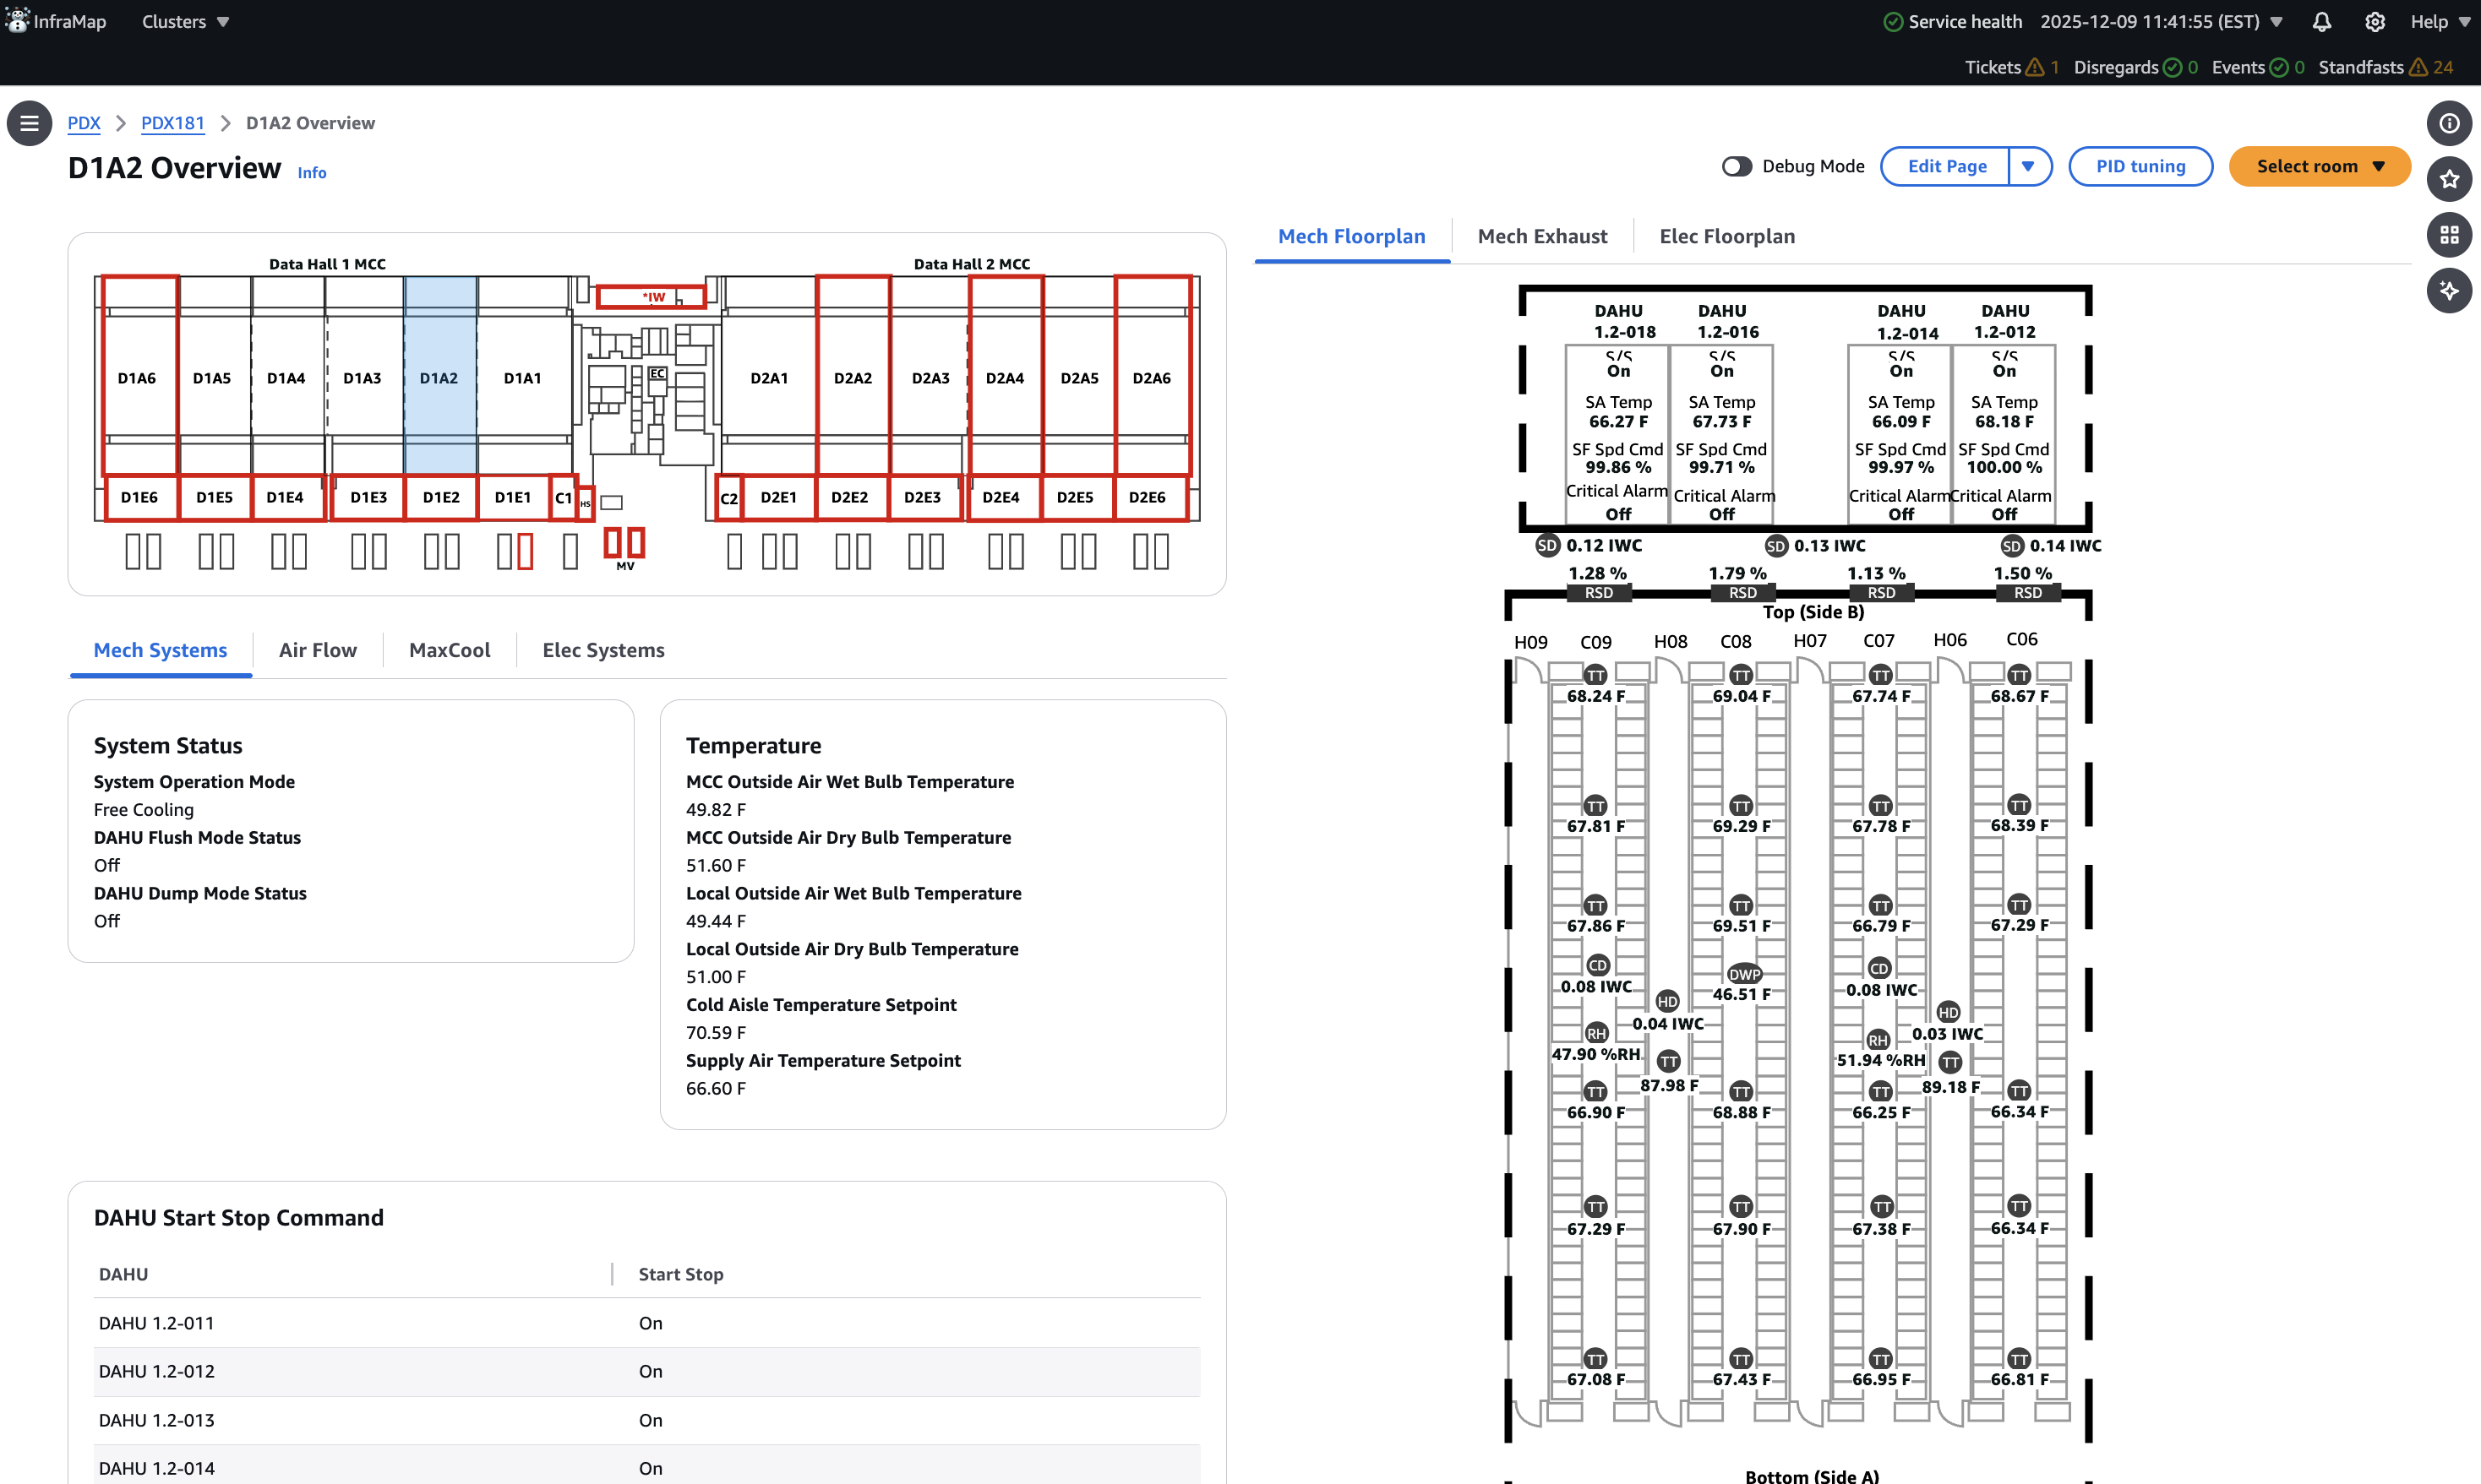Click TT sensor icon above 68.24 F

(x=1595, y=675)
